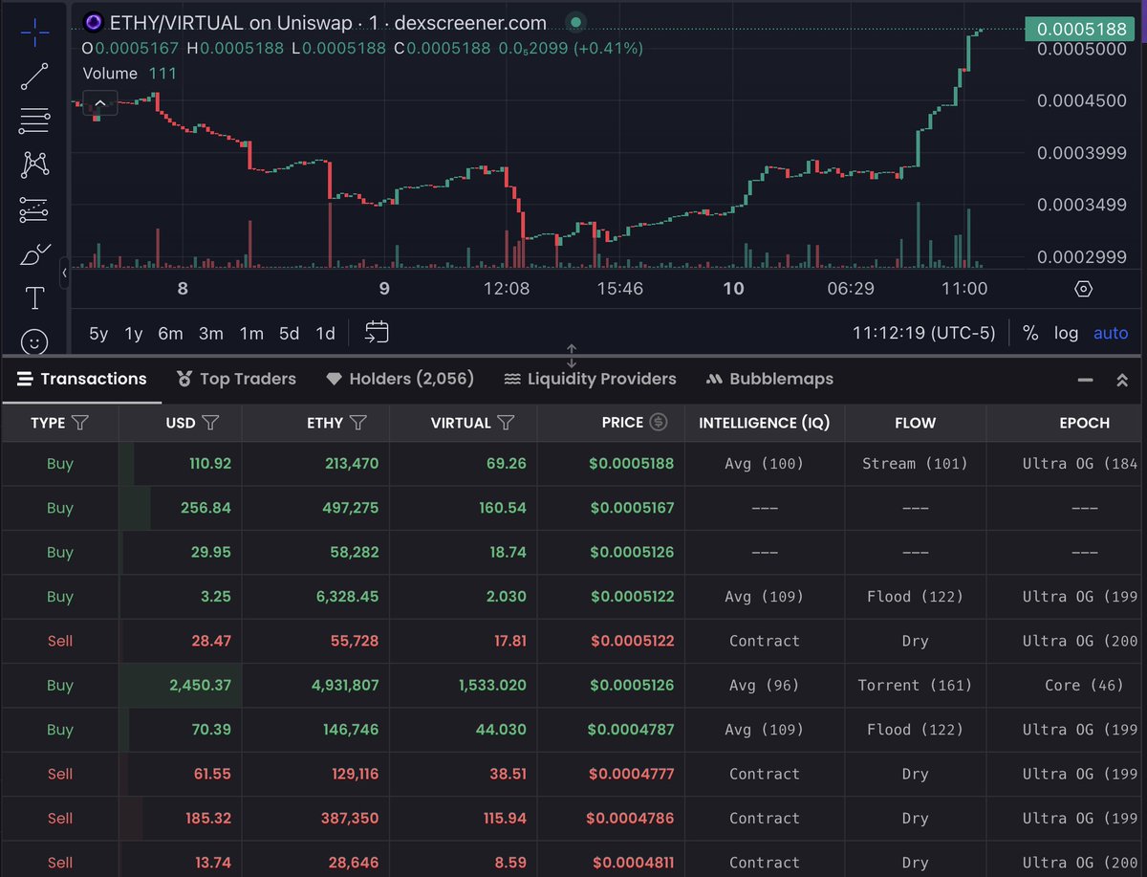Viewport: 1147px width, 877px height.
Task: Toggle auto scale mode
Action: [x=1111, y=333]
